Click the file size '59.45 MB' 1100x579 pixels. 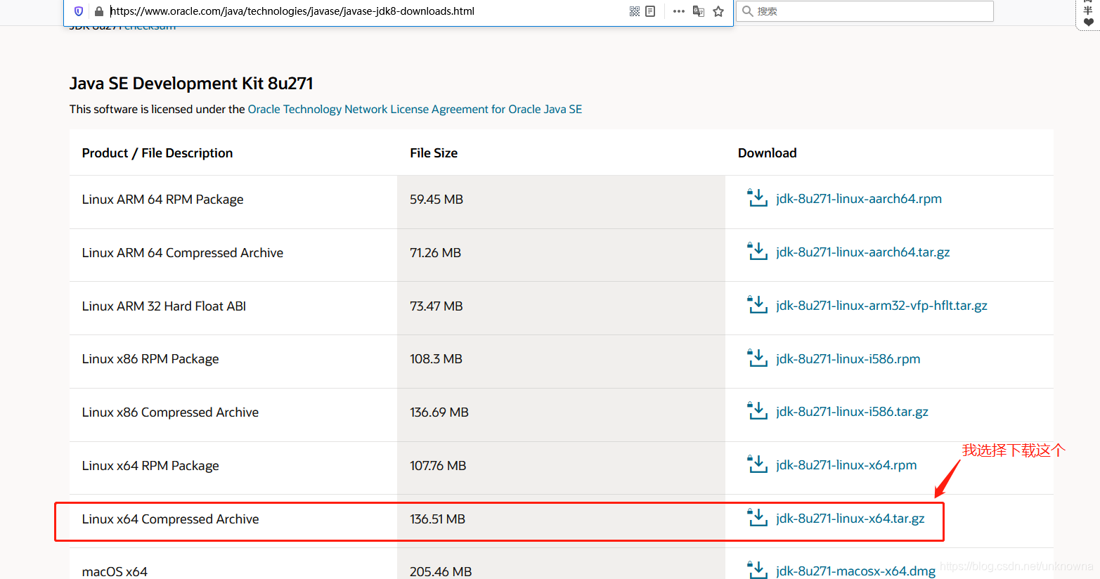[x=436, y=200]
